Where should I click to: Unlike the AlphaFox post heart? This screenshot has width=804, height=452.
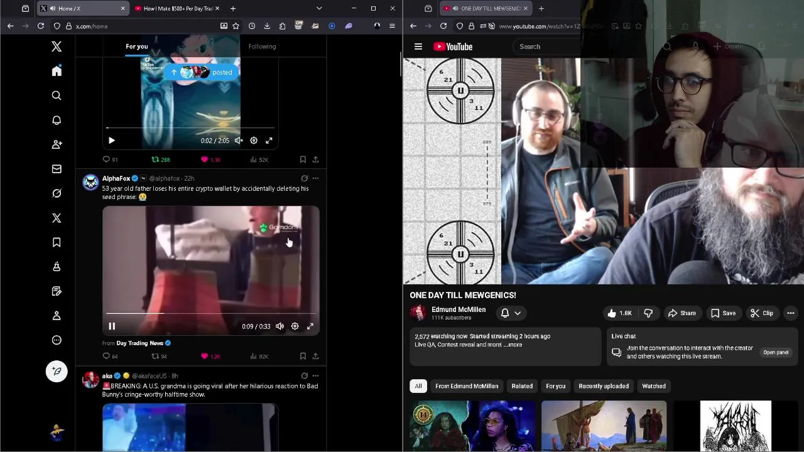[x=204, y=356]
